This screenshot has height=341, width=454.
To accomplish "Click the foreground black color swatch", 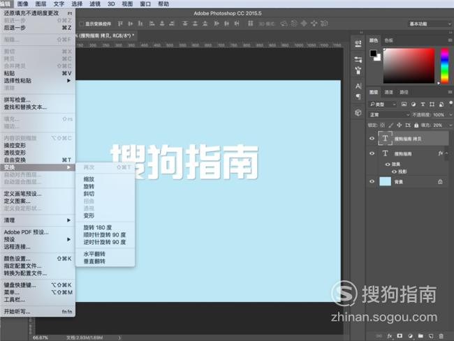I will pos(373,53).
